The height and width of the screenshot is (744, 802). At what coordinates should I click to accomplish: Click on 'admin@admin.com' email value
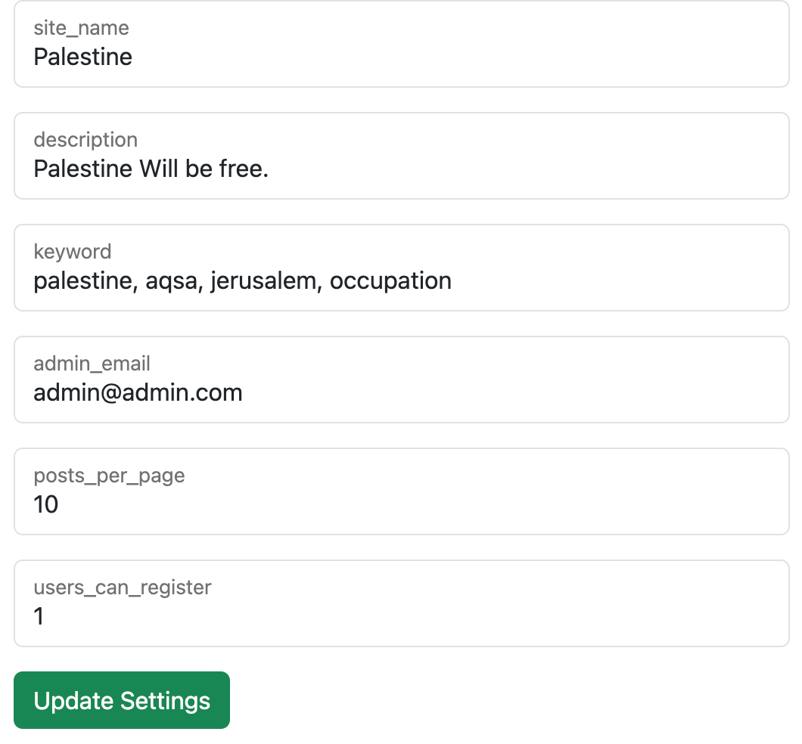coord(138,392)
